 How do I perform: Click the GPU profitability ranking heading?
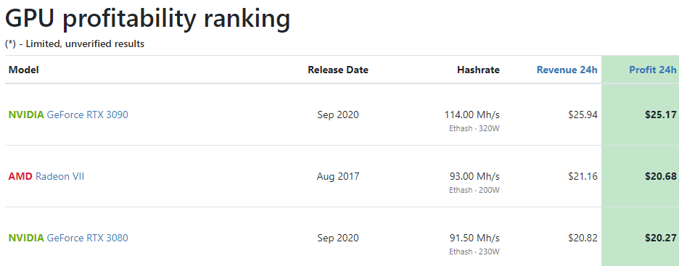pos(148,20)
